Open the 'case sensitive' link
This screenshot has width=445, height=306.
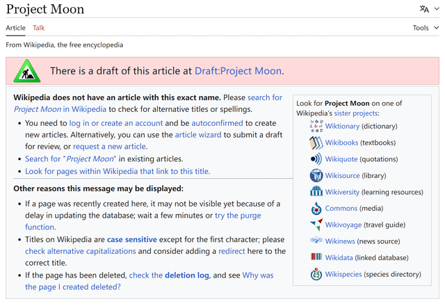click(x=132, y=239)
